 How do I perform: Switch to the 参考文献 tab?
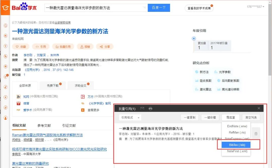(44, 125)
